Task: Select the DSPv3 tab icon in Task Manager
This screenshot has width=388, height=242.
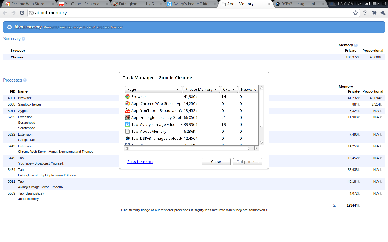Action: point(128,138)
